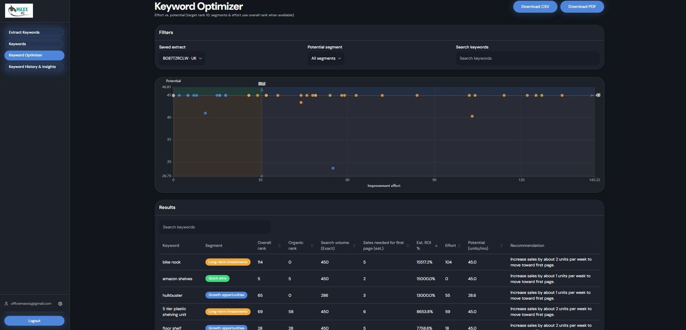The width and height of the screenshot is (686, 330).
Task: Open the Keywords sidebar page
Action: pyautogui.click(x=34, y=44)
